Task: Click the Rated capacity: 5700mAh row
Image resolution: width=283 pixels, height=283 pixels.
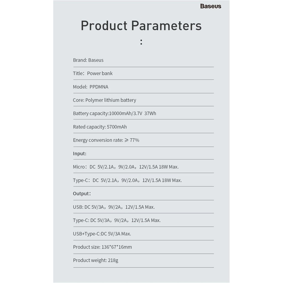Action: pyautogui.click(x=100, y=127)
